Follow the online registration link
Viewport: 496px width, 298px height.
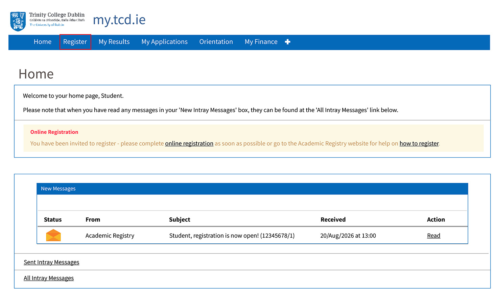tap(189, 143)
